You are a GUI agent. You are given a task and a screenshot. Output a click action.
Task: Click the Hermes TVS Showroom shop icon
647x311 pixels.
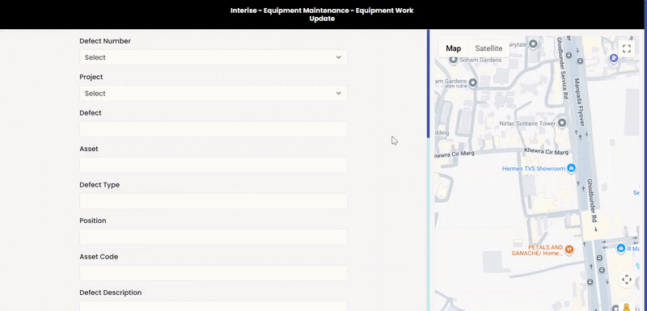click(x=571, y=168)
